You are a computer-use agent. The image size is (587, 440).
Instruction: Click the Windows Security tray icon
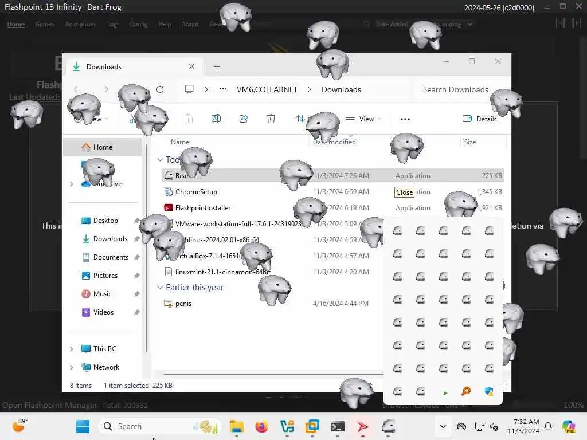[x=489, y=392]
